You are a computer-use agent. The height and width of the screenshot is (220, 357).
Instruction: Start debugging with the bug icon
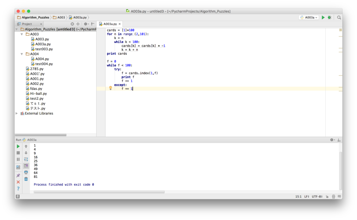(329, 17)
